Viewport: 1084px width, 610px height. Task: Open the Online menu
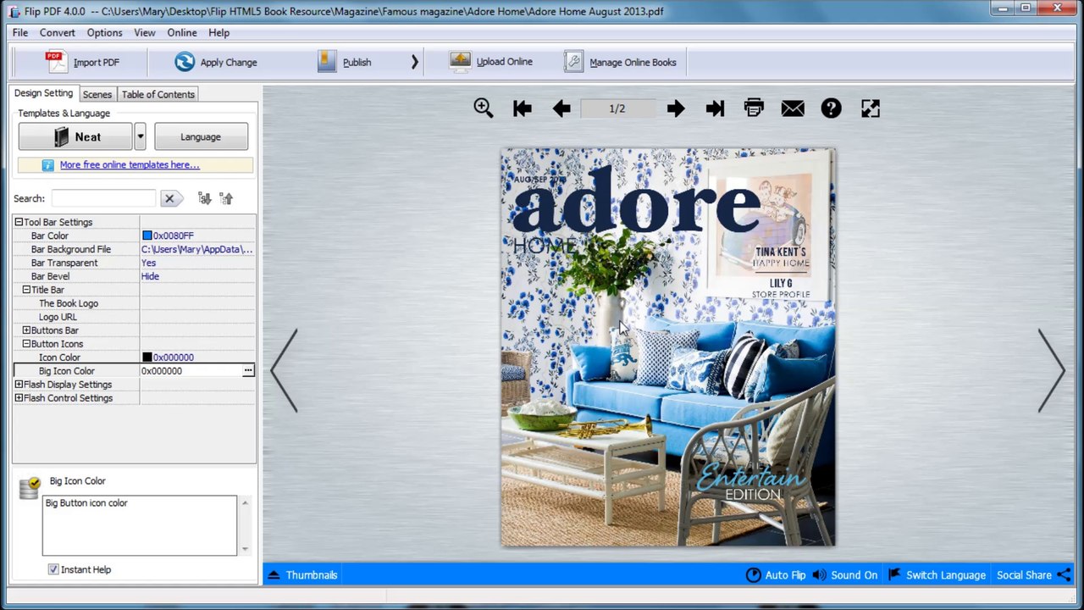click(x=182, y=32)
